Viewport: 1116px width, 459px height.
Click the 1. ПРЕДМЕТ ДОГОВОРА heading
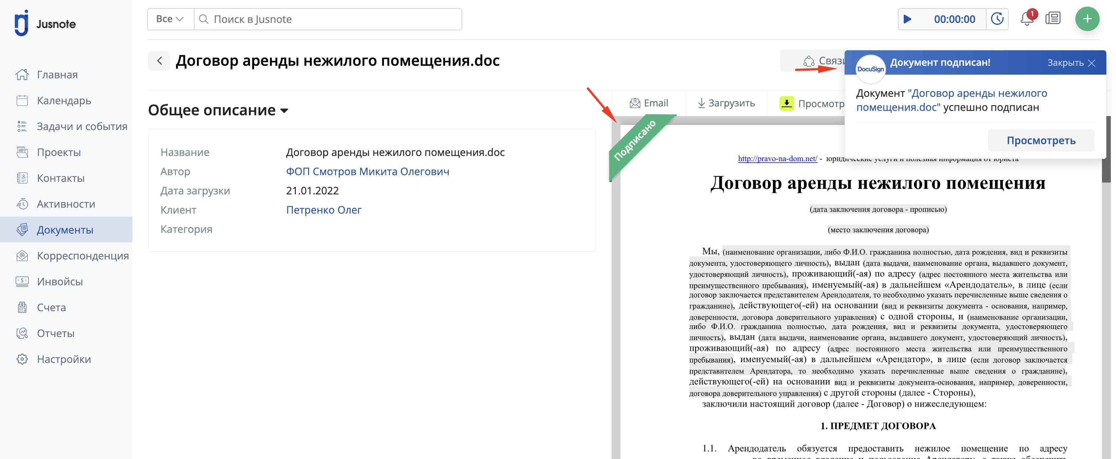coord(878,426)
